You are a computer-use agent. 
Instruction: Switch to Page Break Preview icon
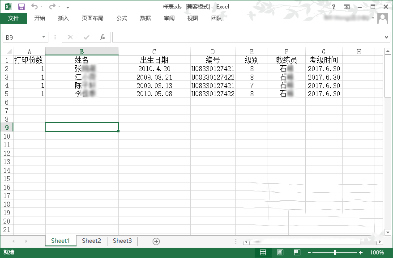296,253
